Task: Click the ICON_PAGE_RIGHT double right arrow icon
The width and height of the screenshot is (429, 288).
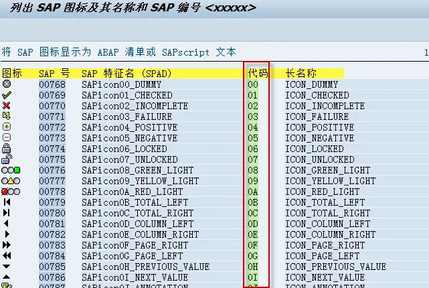Action: (x=7, y=245)
